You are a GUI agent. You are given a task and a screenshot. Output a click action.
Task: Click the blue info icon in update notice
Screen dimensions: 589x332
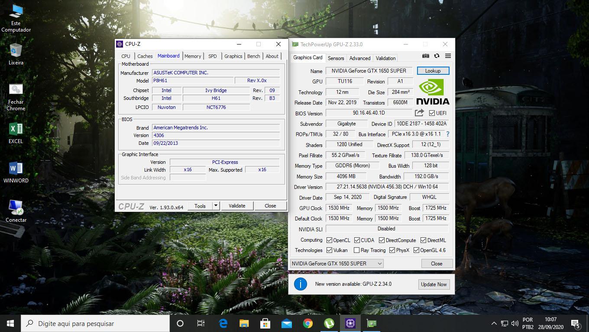(x=300, y=284)
